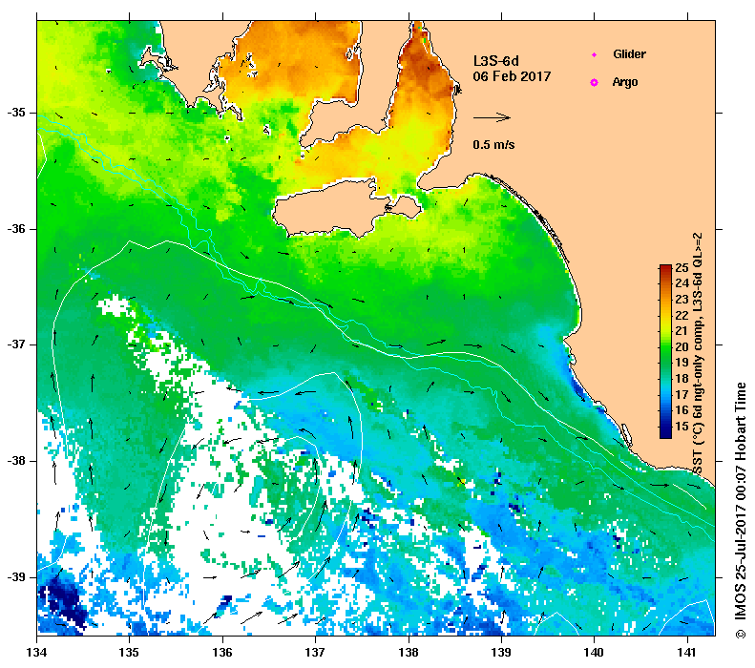Click the 0.5 m/s reference arrow
The image size is (755, 668).
tap(492, 117)
